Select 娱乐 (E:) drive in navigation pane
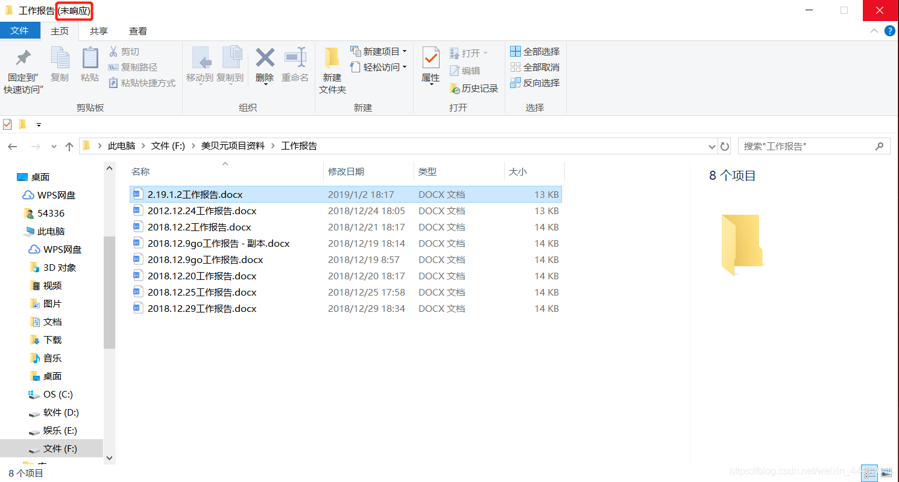 pyautogui.click(x=52, y=430)
